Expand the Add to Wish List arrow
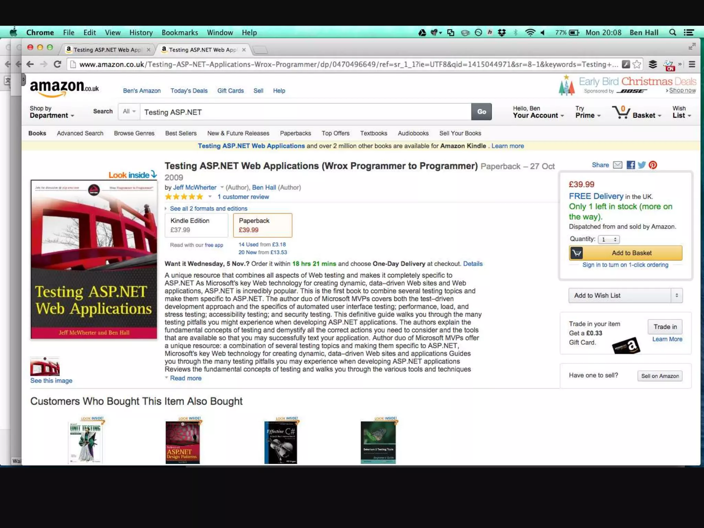The width and height of the screenshot is (704, 528). [x=676, y=295]
